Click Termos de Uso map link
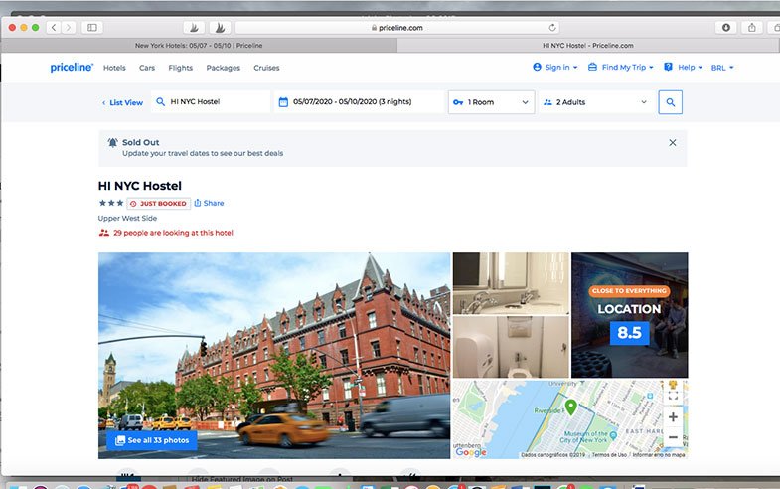This screenshot has height=489, width=780. (609, 454)
